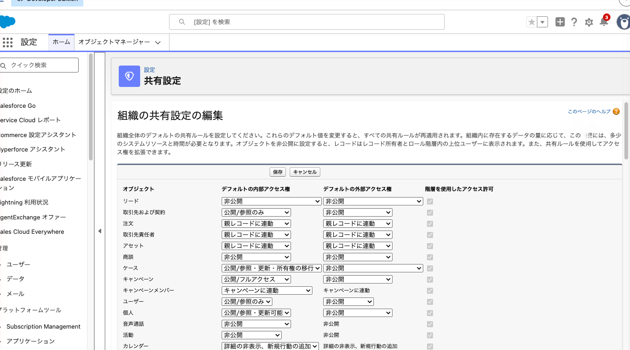
Task: Click the 設定 breadcrumb link
Action: [x=149, y=70]
